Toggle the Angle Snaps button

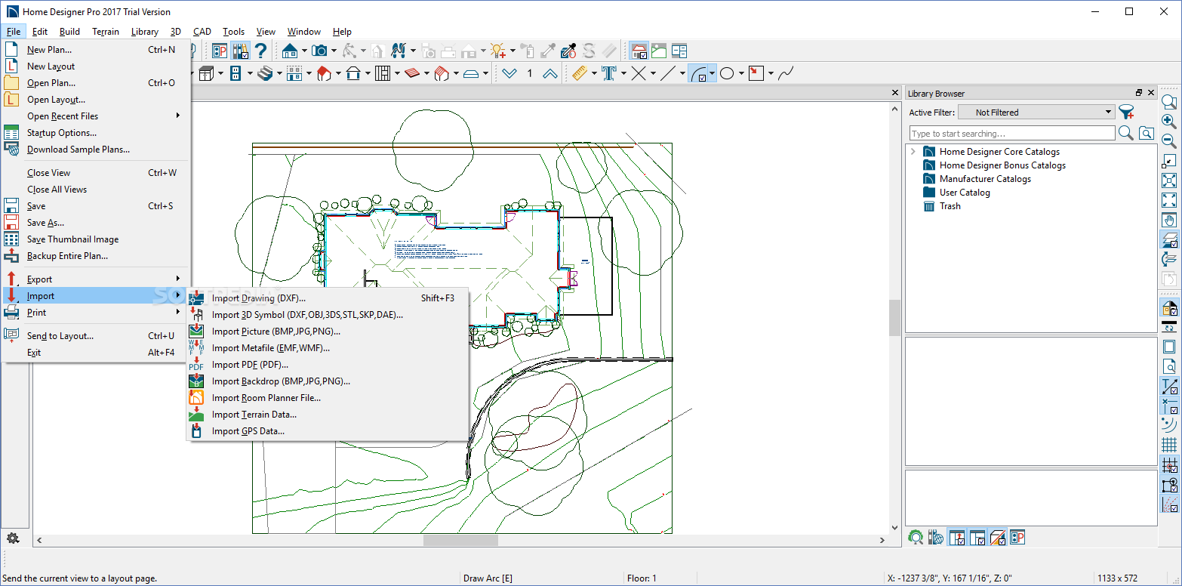(1168, 504)
